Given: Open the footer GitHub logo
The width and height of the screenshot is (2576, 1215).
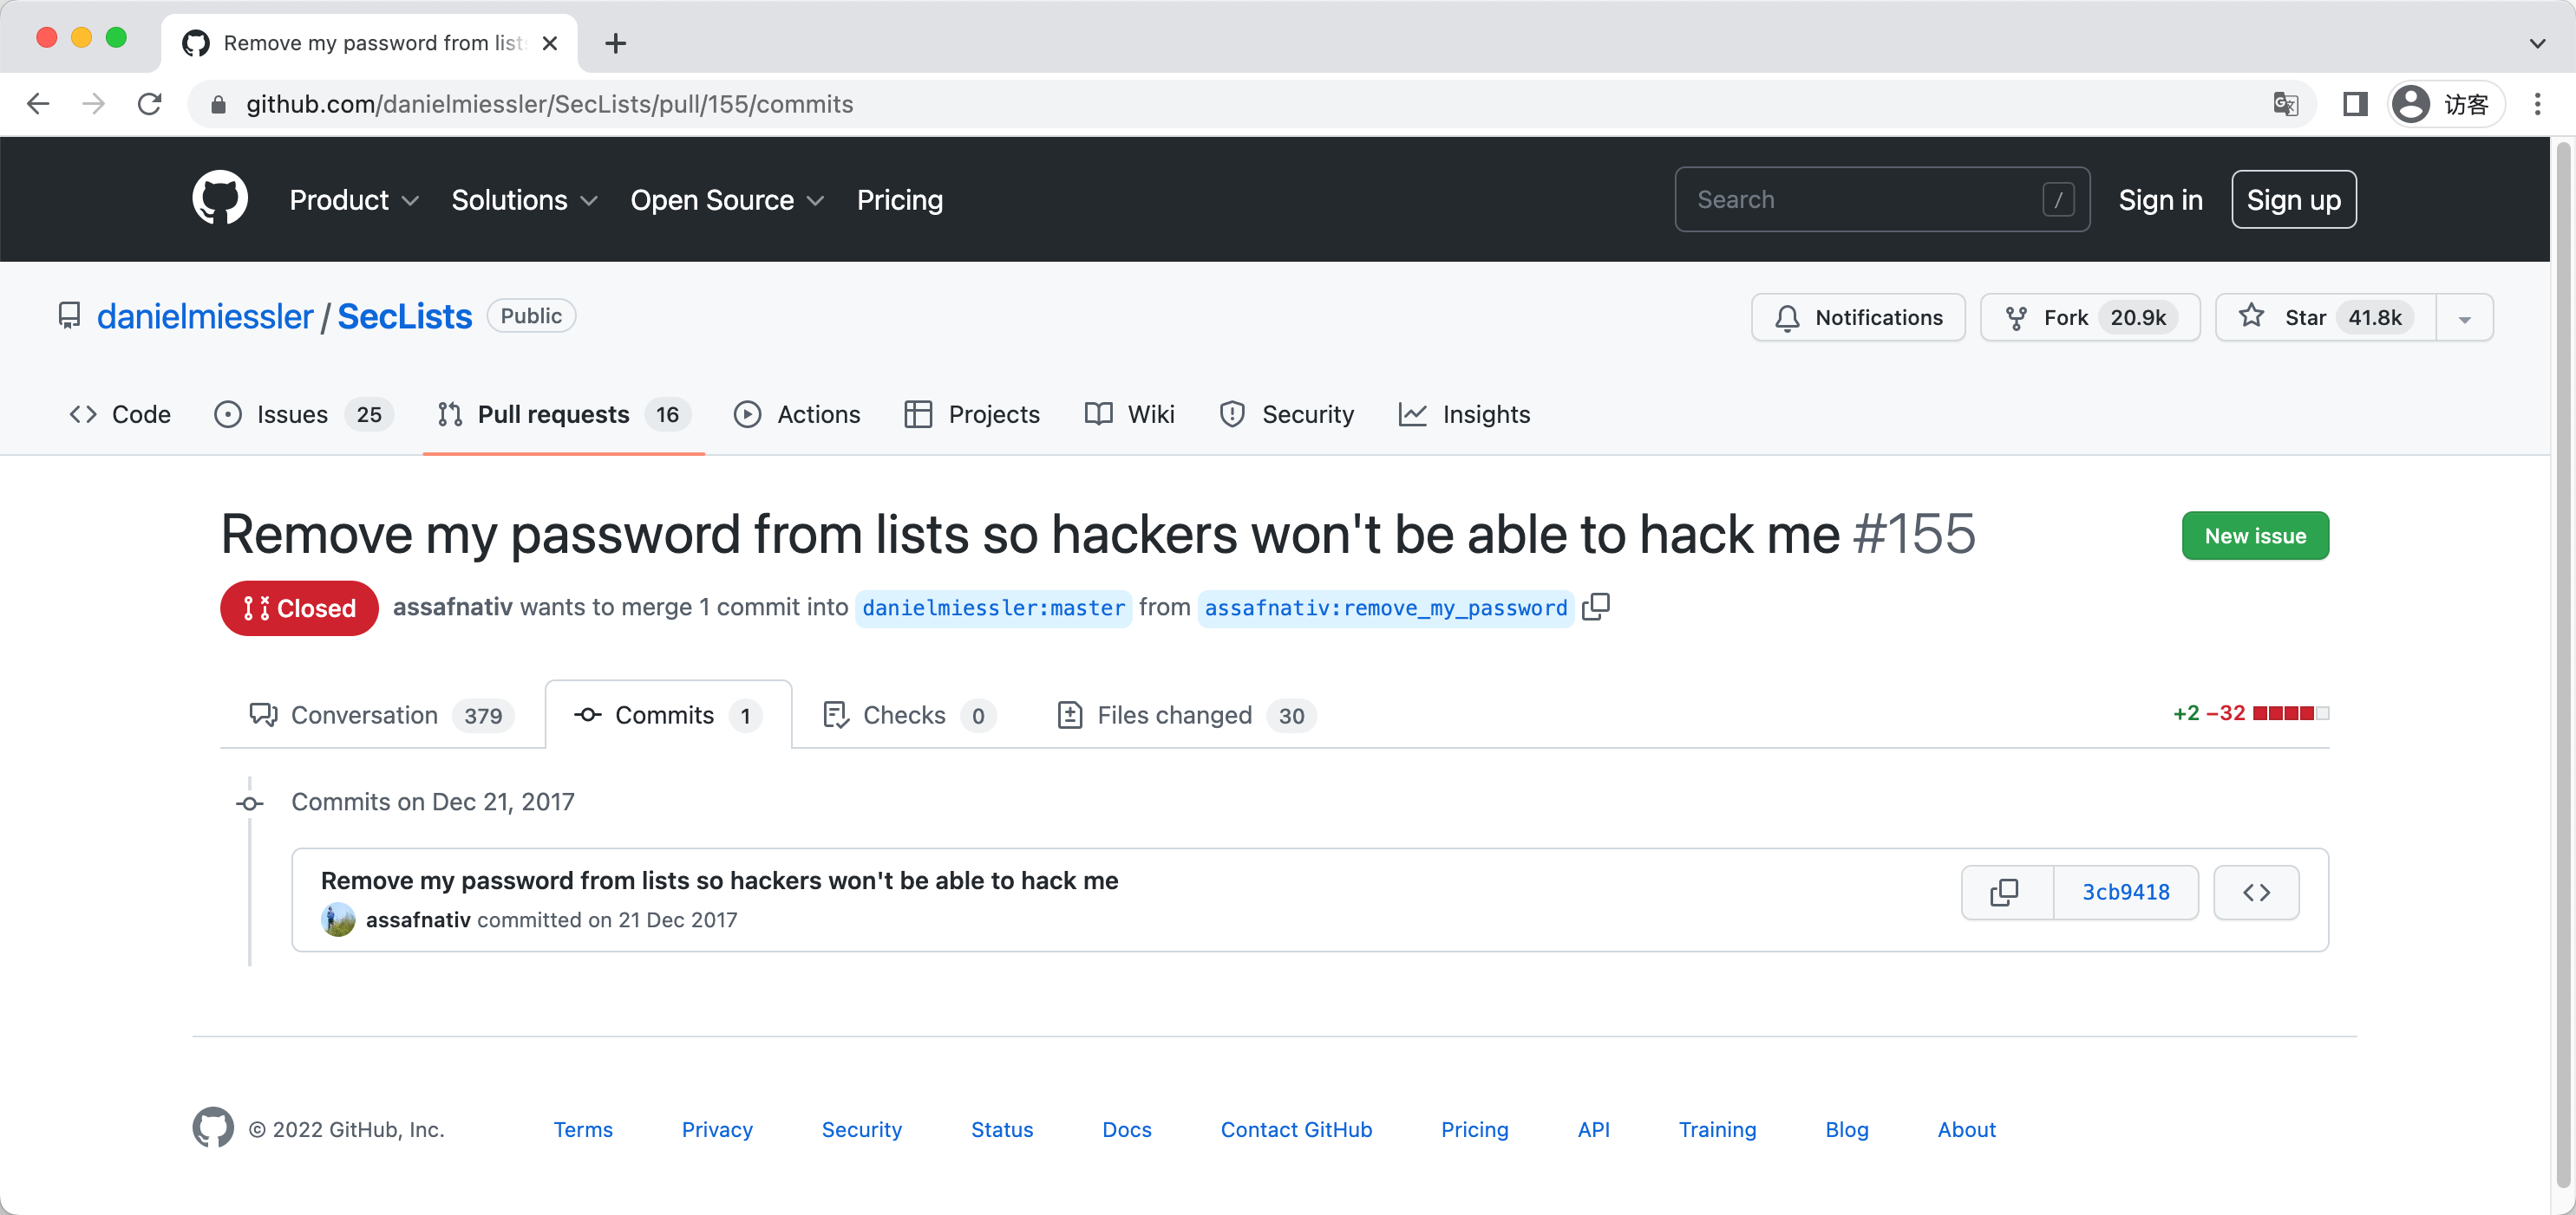Looking at the screenshot, I should 213,1128.
